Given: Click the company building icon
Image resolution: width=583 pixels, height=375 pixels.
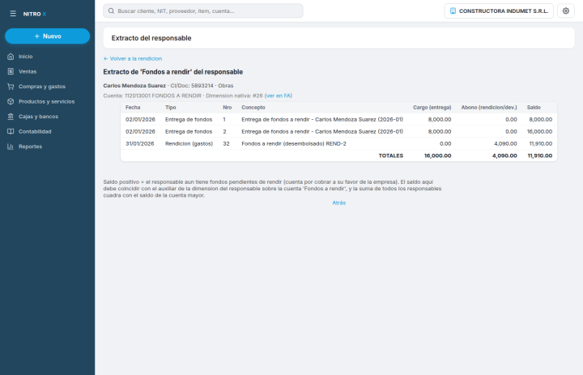Looking at the screenshot, I should (x=453, y=11).
